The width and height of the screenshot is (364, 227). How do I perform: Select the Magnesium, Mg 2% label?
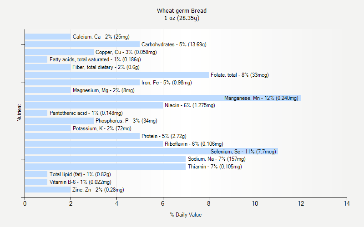point(104,90)
